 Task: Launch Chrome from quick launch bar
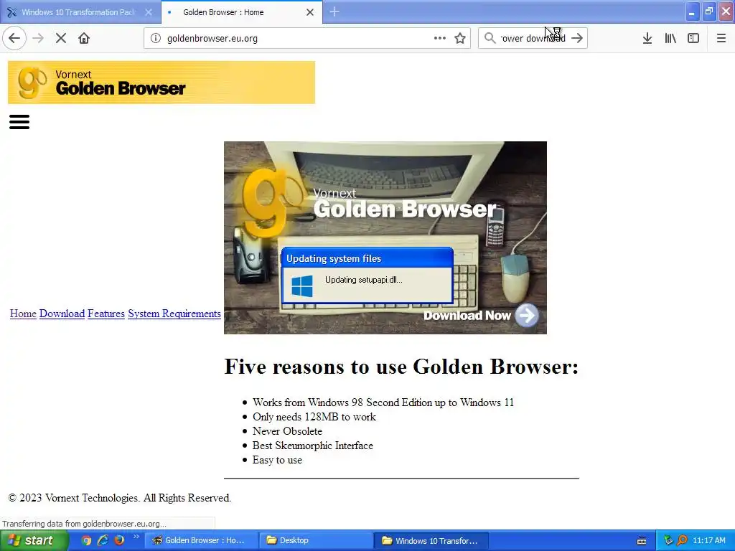tap(86, 540)
